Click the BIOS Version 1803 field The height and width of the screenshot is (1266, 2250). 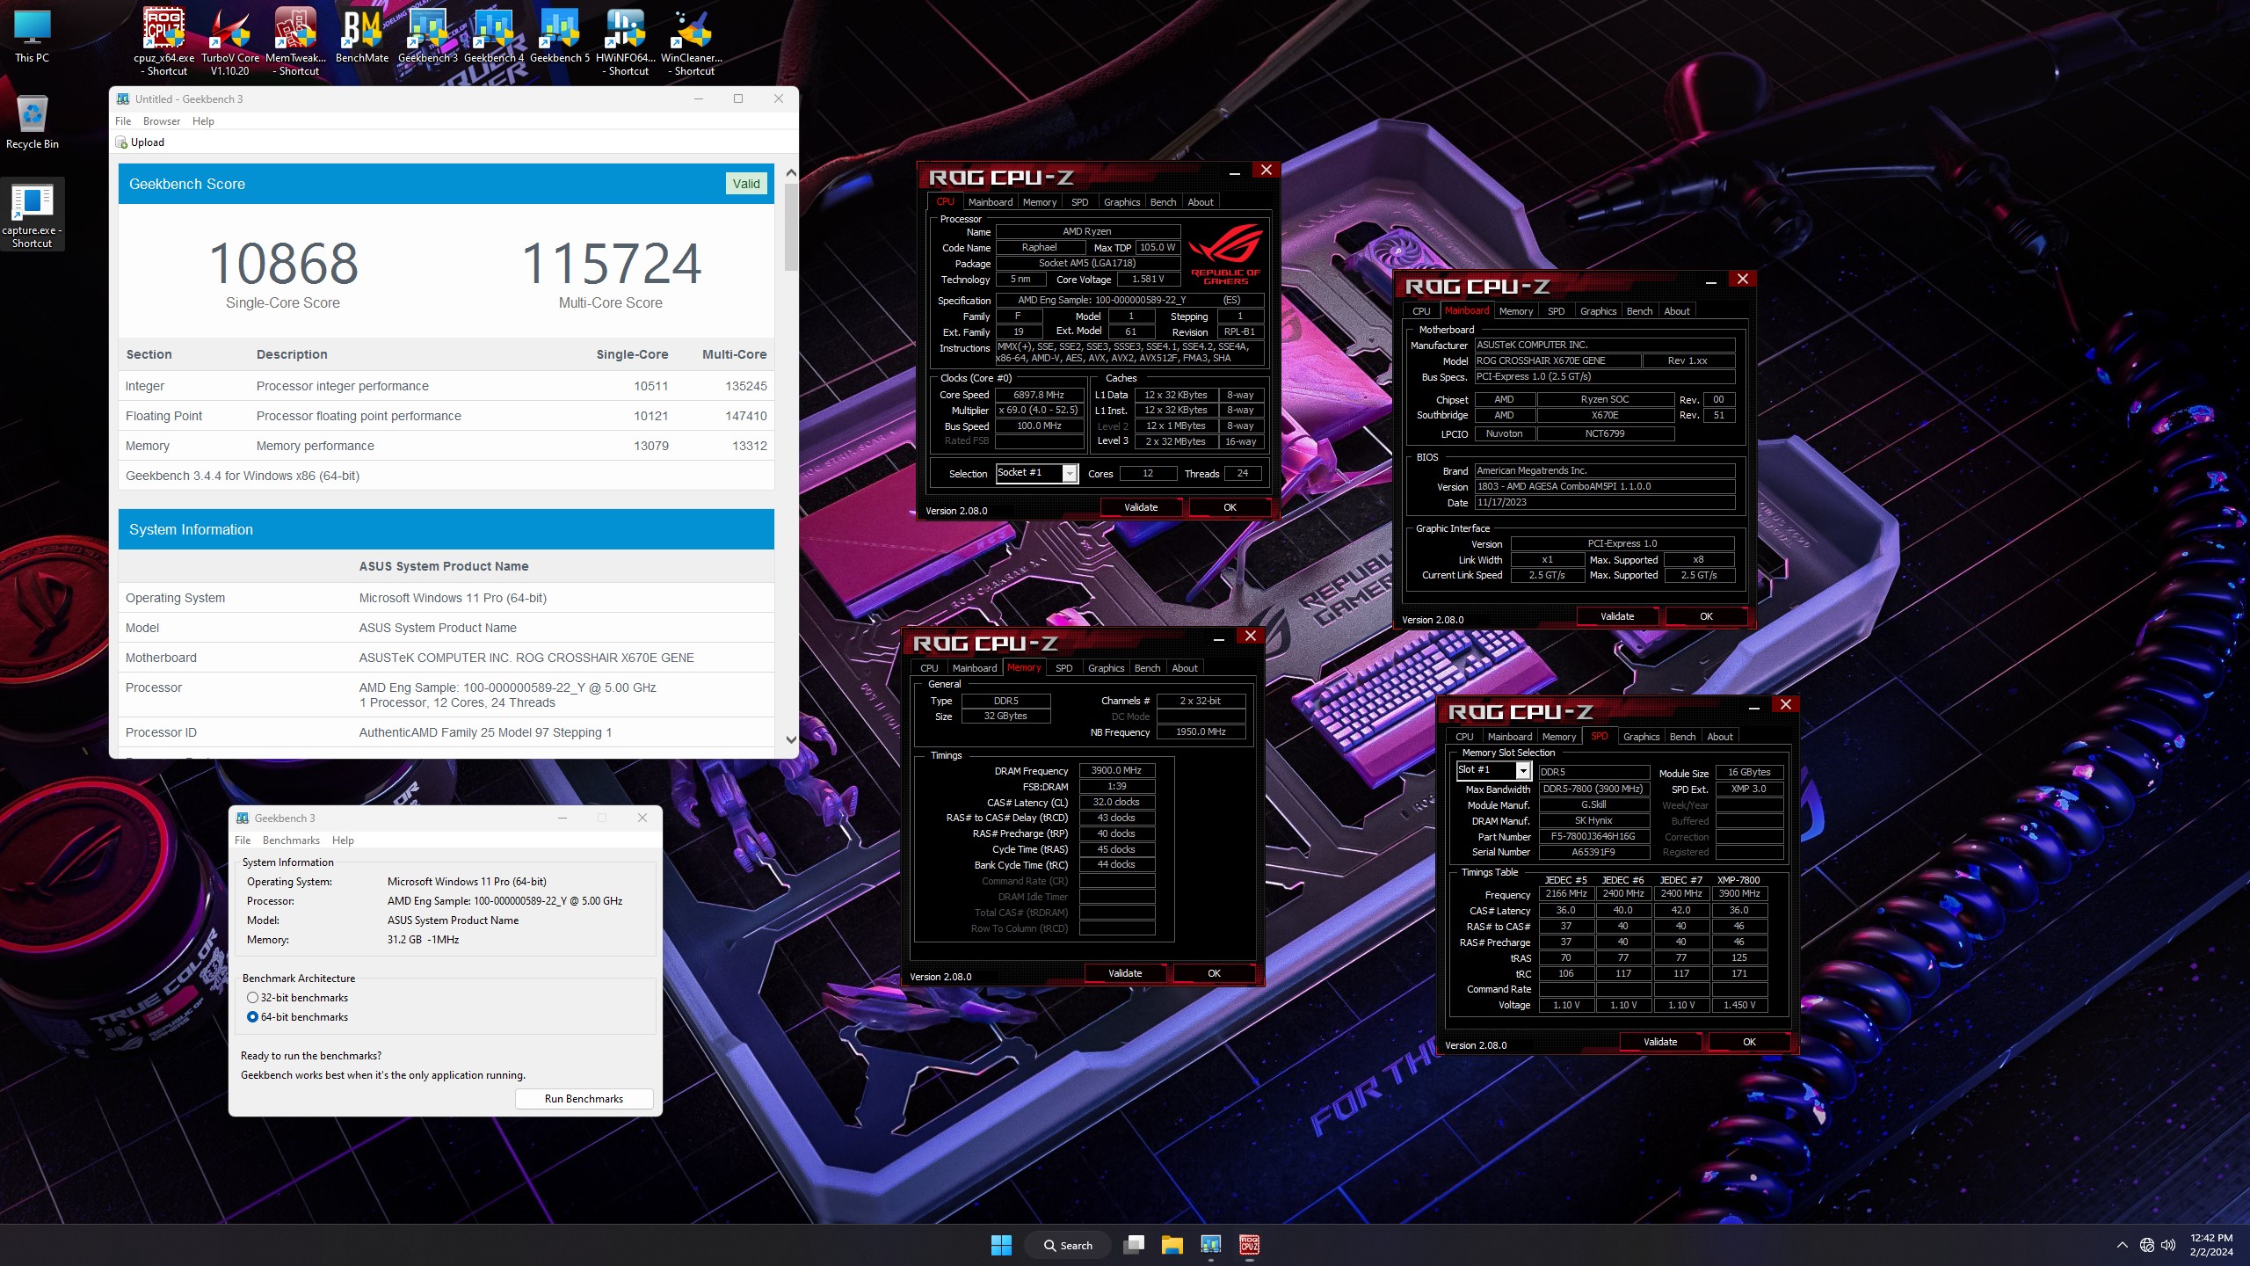point(1605,486)
